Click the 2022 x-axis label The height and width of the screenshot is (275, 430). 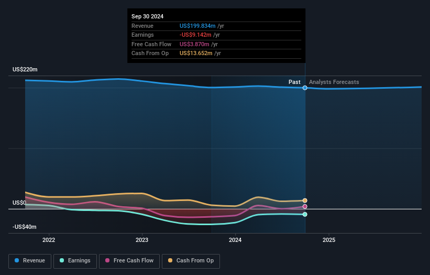(x=49, y=240)
